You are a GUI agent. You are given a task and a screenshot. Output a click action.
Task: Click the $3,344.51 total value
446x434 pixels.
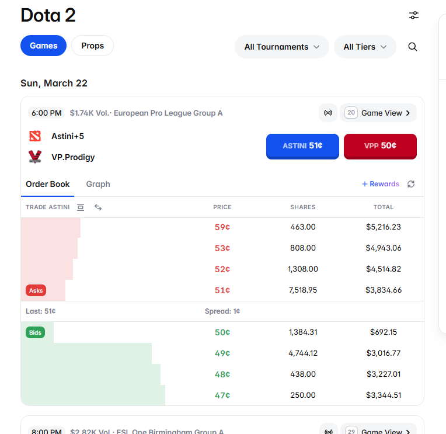(383, 395)
